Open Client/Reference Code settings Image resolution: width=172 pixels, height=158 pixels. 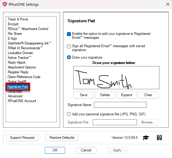coord(24,77)
